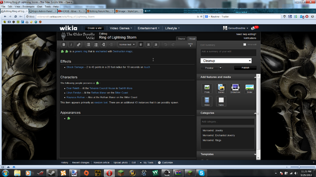This screenshot has height=177, width=316.
Task: Open the Shock Damage link
Action: [75, 67]
